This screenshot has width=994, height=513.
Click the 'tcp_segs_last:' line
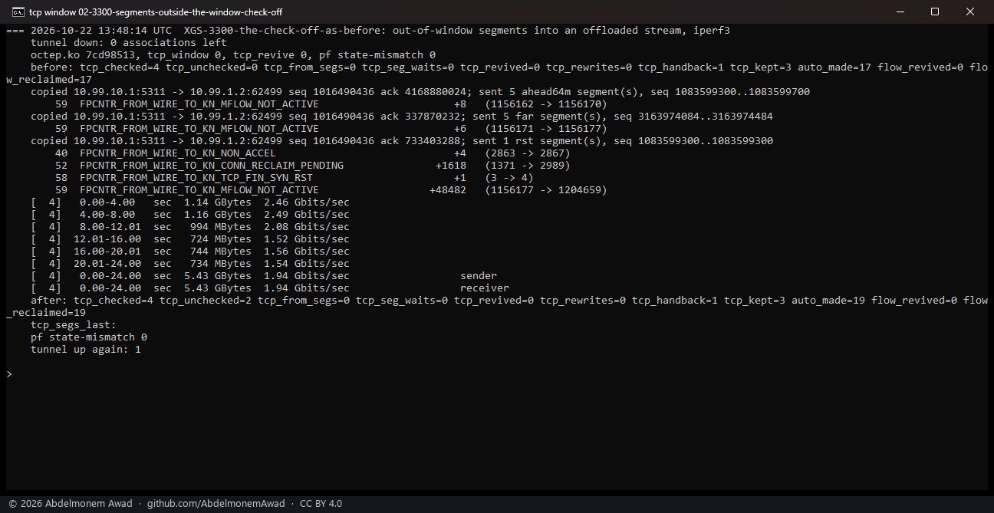coord(74,325)
